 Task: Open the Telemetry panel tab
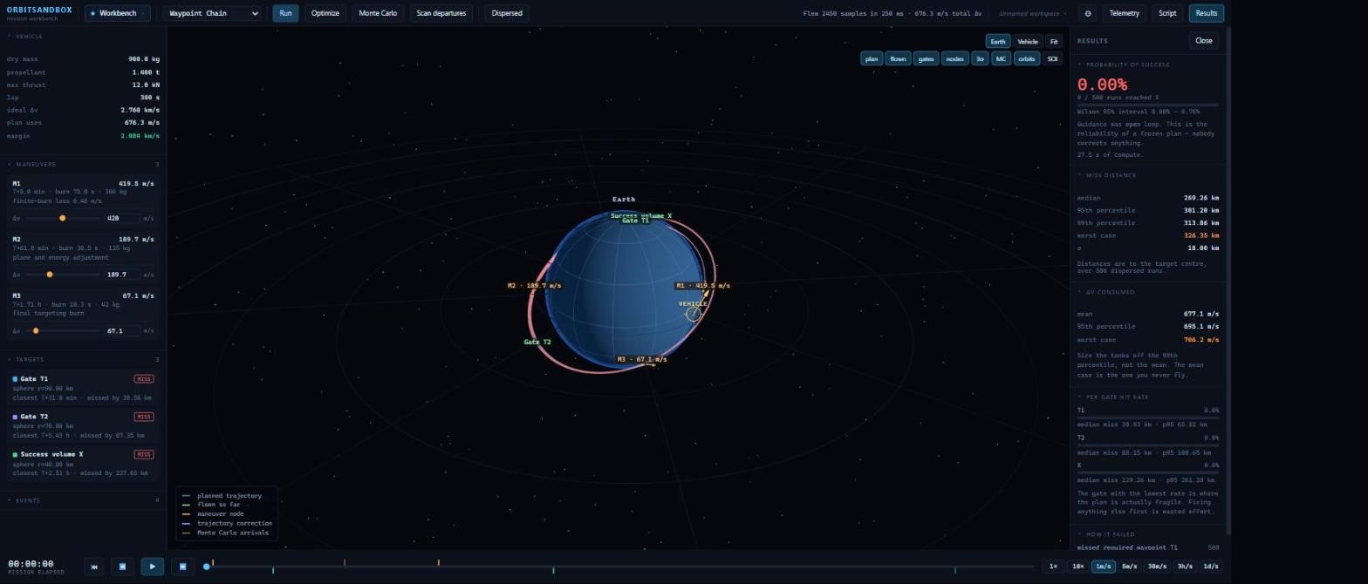click(1124, 13)
